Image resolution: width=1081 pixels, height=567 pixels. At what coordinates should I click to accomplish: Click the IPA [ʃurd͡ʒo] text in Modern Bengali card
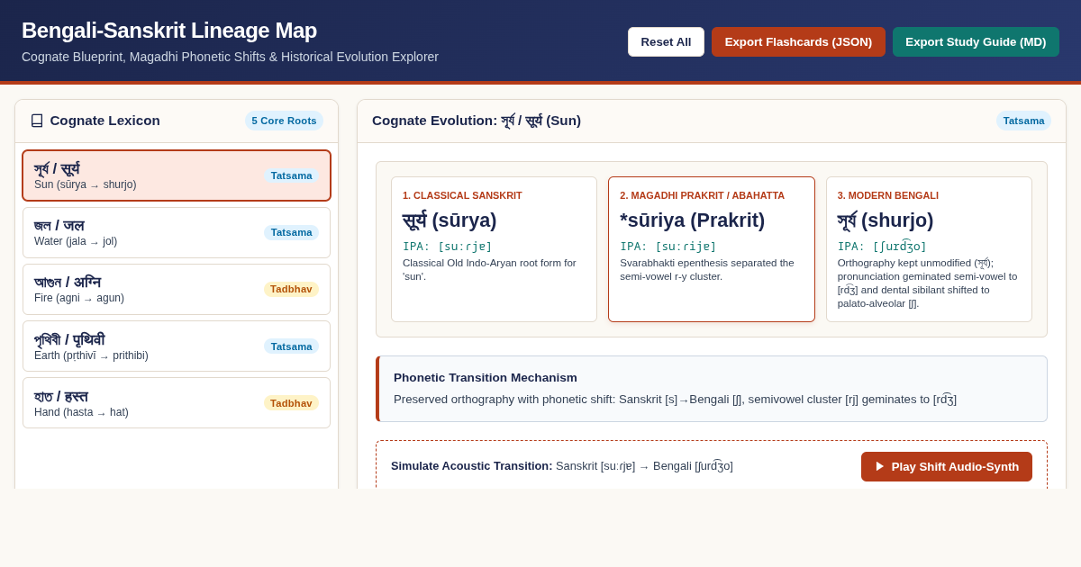click(x=882, y=246)
